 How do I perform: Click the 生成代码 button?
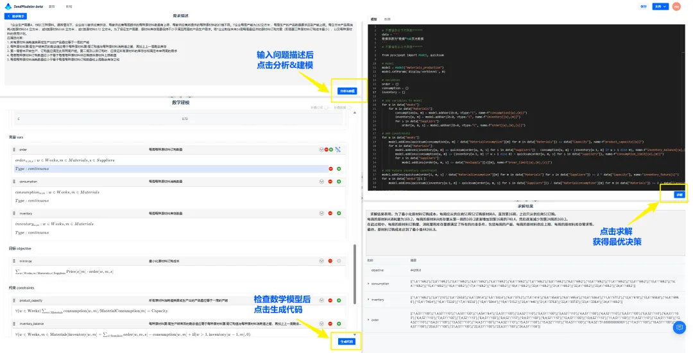(347, 341)
